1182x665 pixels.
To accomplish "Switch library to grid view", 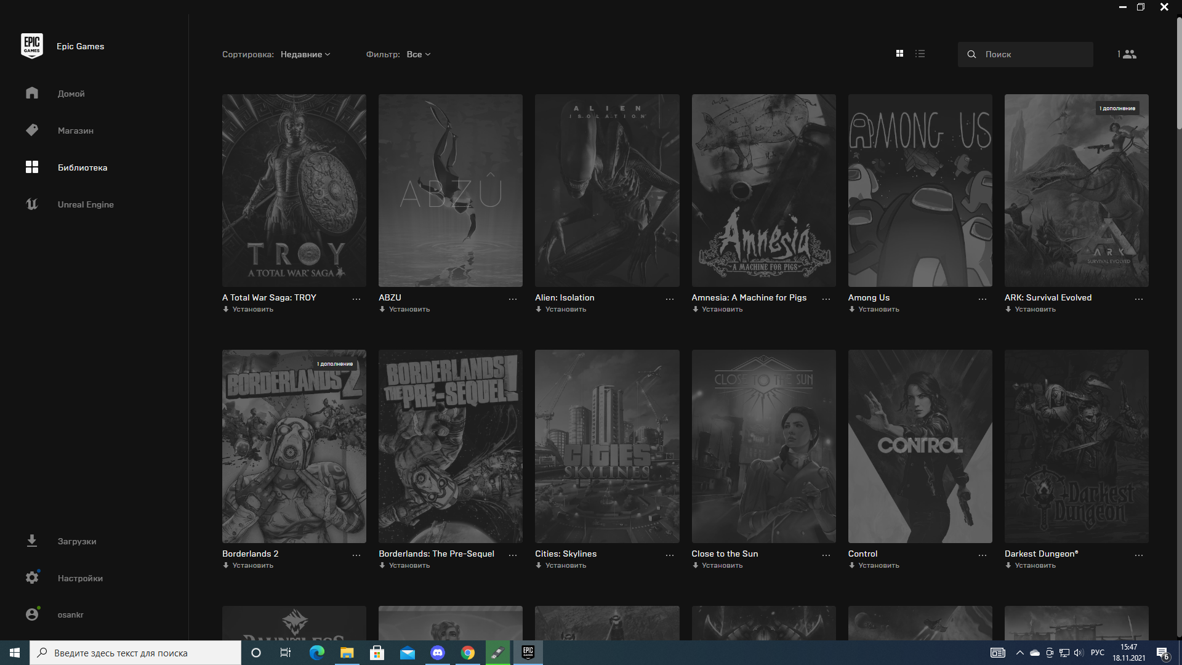I will tap(899, 54).
